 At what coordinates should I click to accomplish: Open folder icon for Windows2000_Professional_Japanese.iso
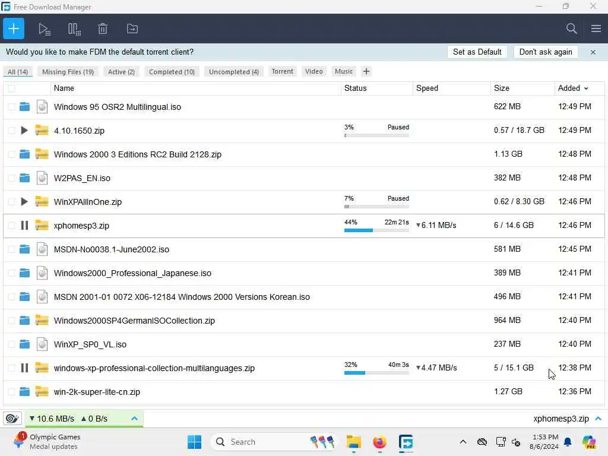coord(24,273)
